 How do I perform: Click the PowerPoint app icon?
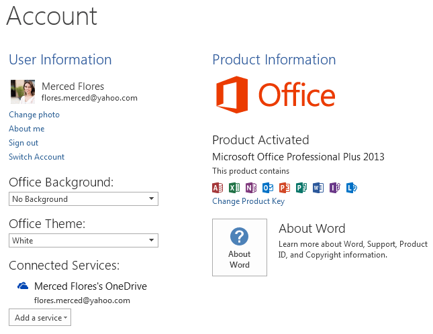[x=285, y=188]
